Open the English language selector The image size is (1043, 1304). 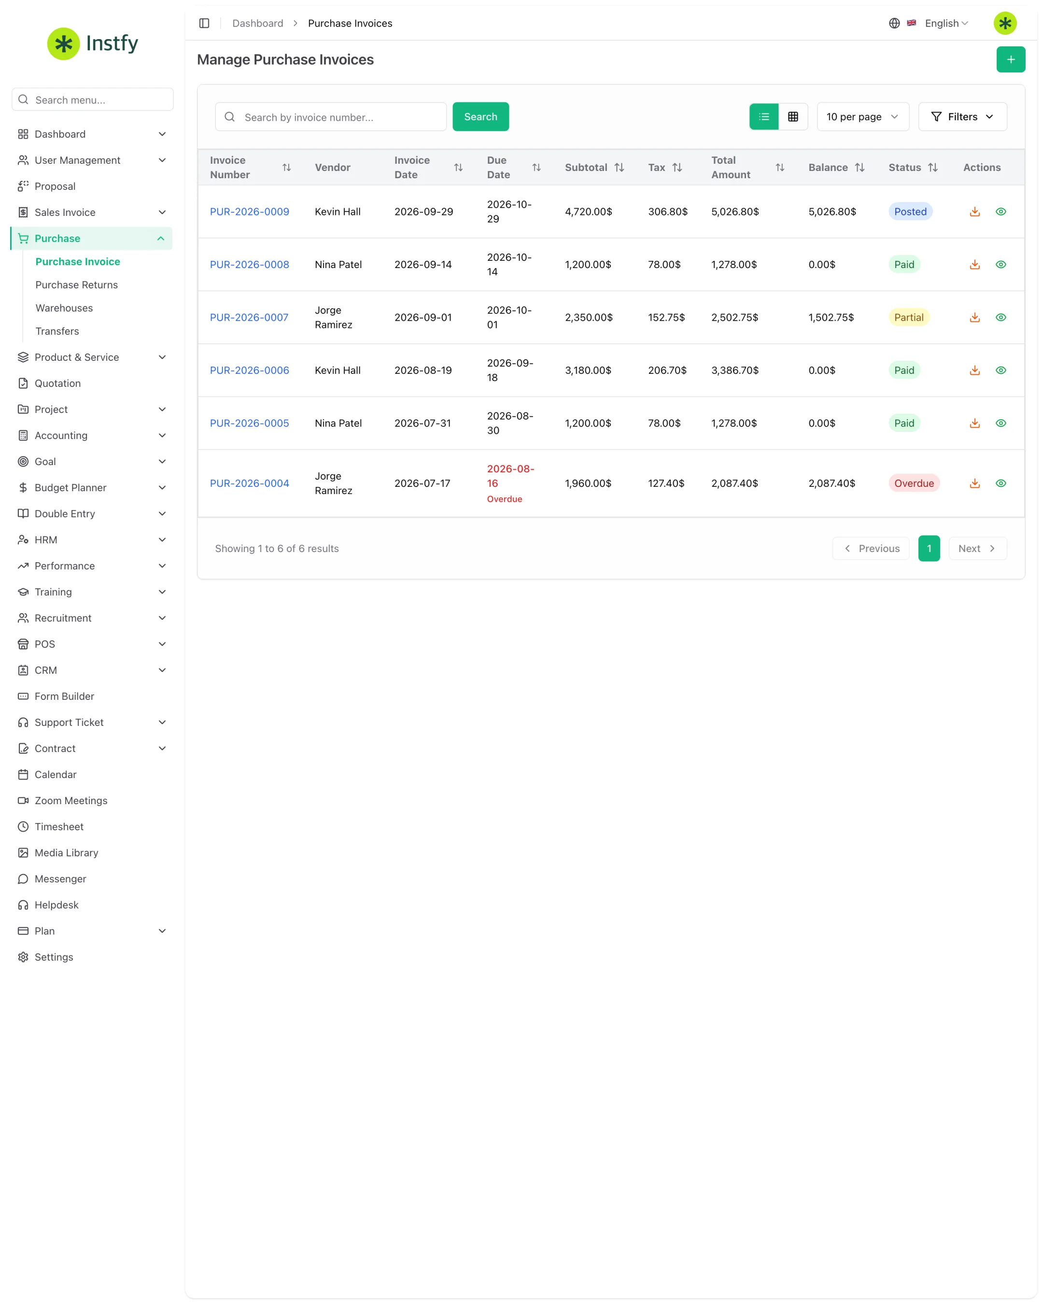click(945, 23)
